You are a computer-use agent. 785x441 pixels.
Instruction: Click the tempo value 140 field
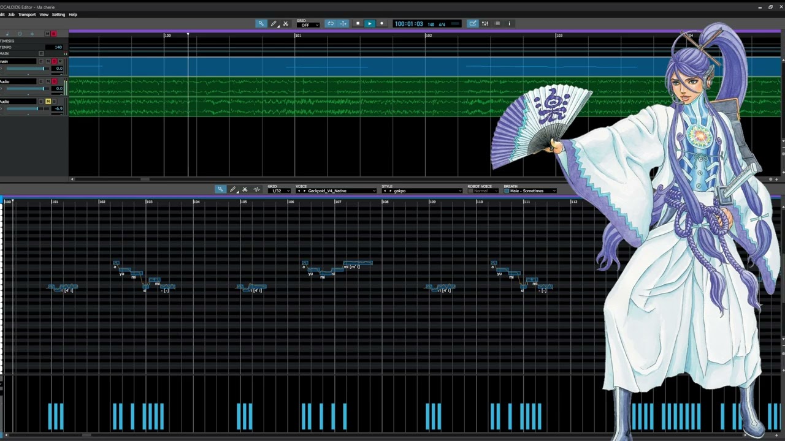[54, 47]
